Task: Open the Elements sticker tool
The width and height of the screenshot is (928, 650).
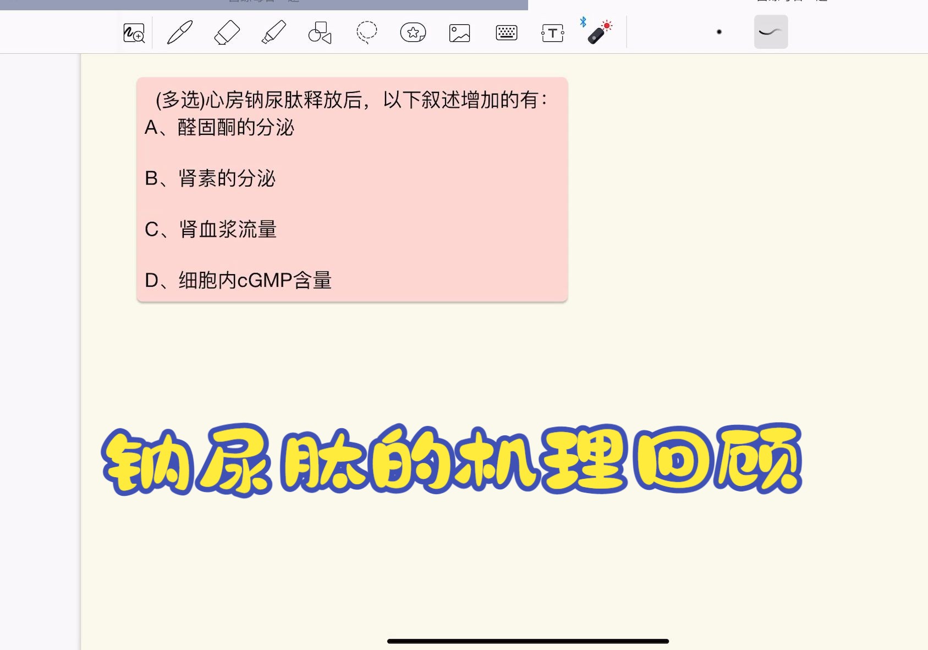Action: coord(413,32)
